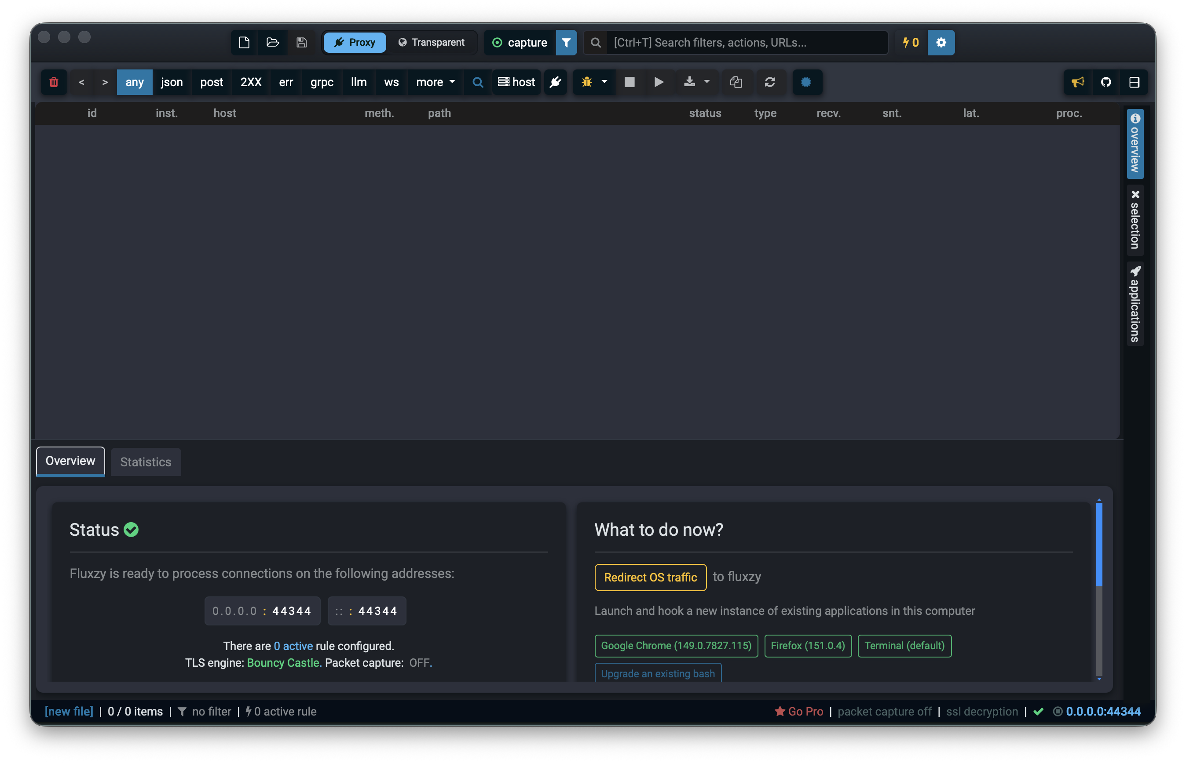Sort by the 'status' column header
The width and height of the screenshot is (1186, 763).
[705, 113]
